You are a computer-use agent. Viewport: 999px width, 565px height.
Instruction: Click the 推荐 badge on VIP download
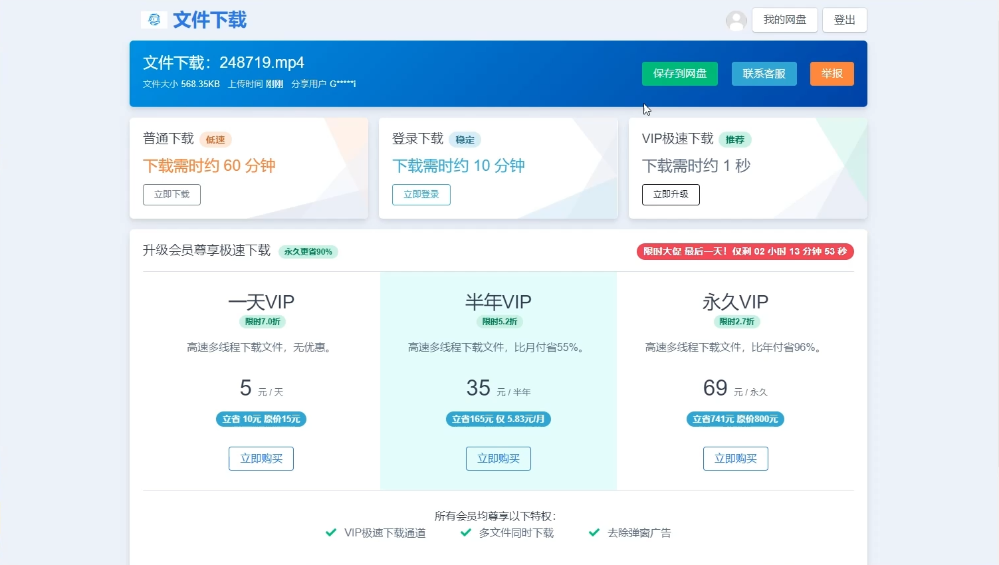click(x=734, y=140)
